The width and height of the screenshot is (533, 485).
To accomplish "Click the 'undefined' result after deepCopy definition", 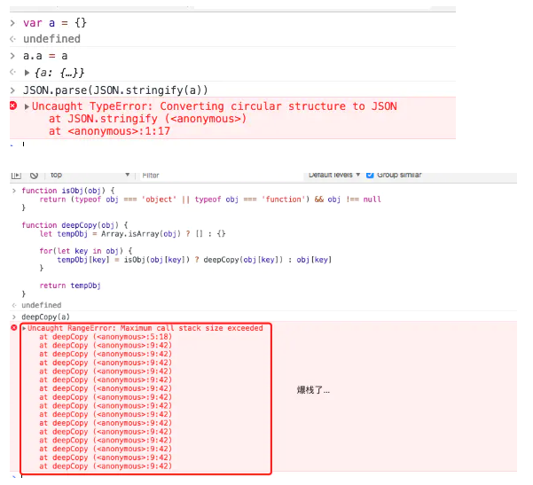I will tap(42, 305).
